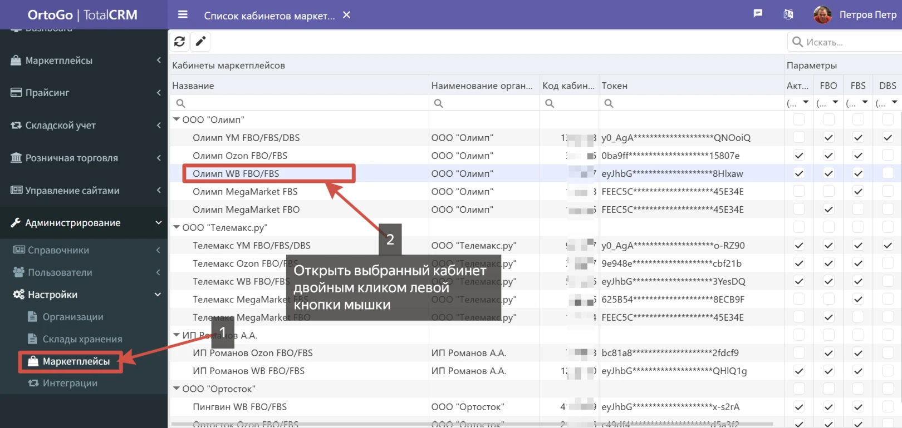Toggle DBS checkbox for Олимп WB FBO/FBS
The height and width of the screenshot is (428, 902).
pyautogui.click(x=888, y=173)
